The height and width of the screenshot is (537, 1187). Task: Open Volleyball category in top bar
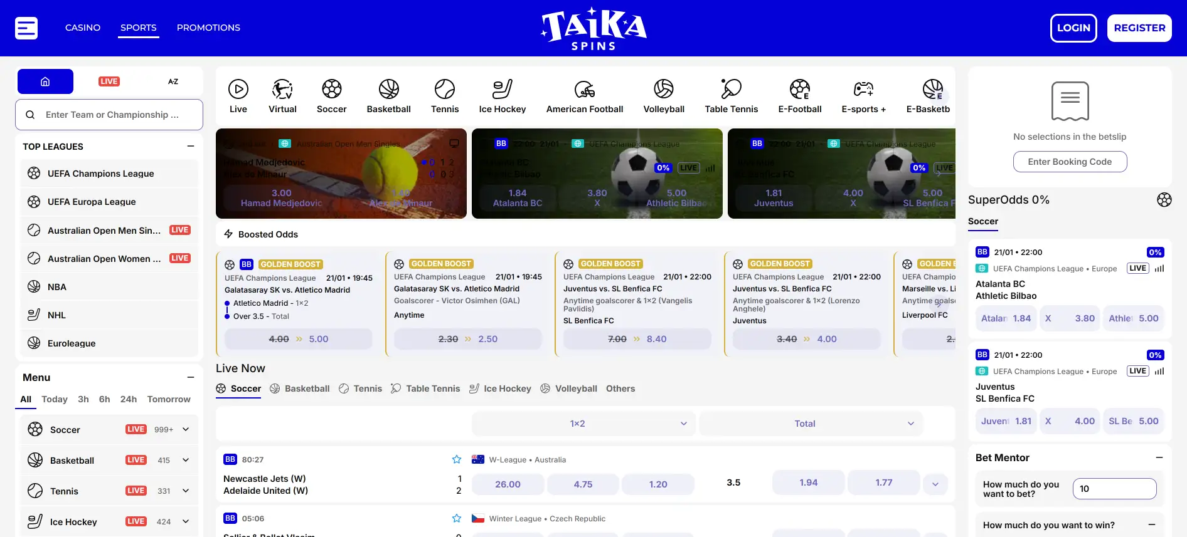pos(664,96)
